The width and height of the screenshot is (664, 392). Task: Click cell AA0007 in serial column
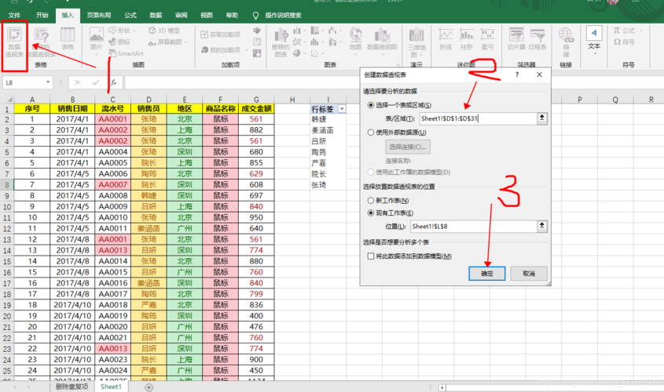click(113, 184)
